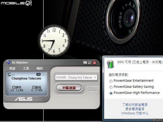Image resolution: width=163 pixels, height=122 pixels.
Task: Minimize the 3G Watcher window
Action: 85,63
